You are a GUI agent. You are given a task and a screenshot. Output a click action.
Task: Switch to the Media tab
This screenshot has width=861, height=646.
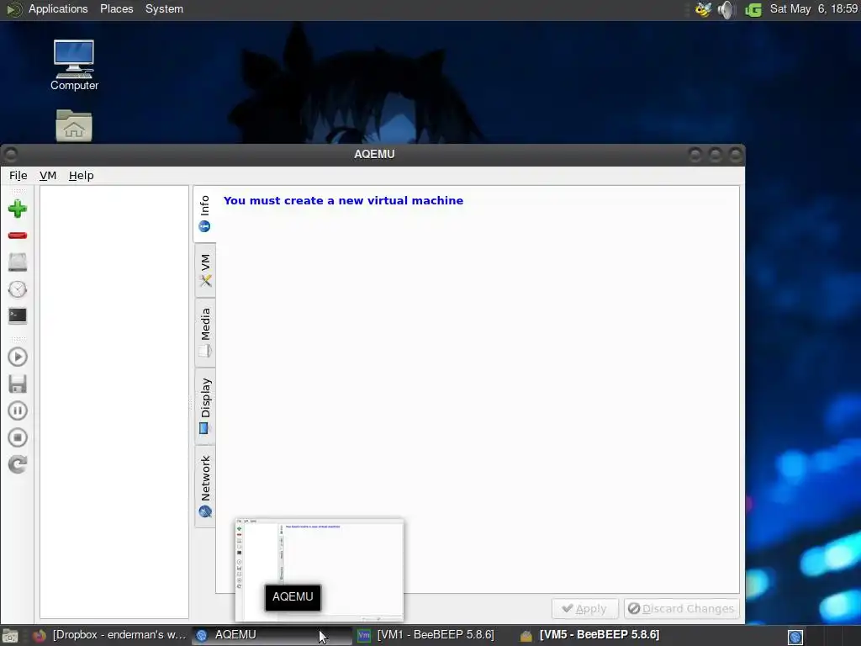pos(205,333)
